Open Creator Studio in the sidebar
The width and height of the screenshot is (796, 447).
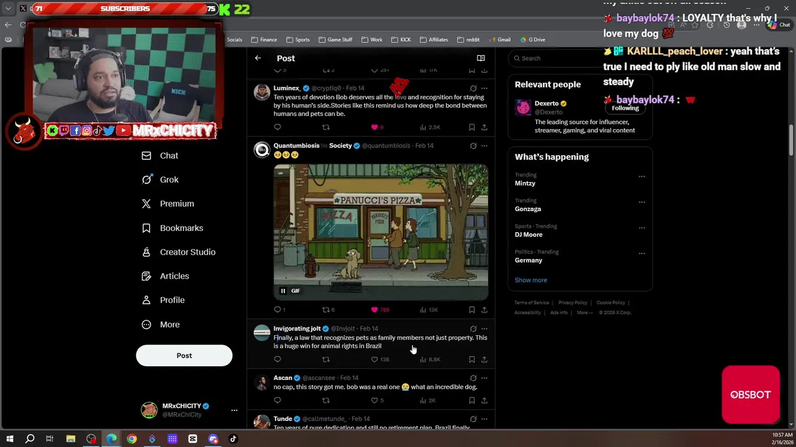178,252
